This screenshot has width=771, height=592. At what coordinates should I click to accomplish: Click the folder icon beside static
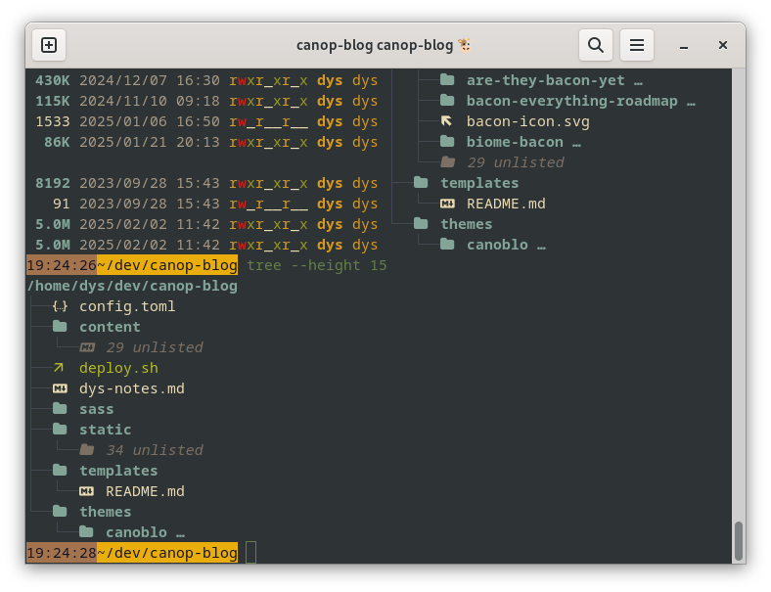coord(60,429)
